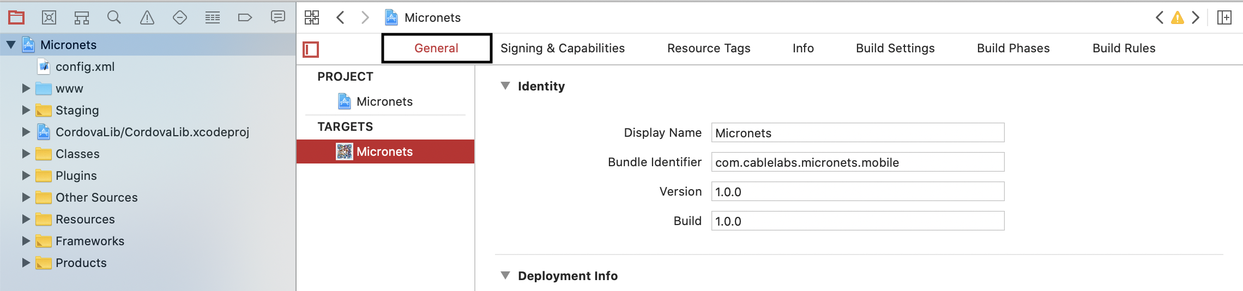The image size is (1243, 291).
Task: Select the Micronets root project in navigator
Action: (148, 45)
